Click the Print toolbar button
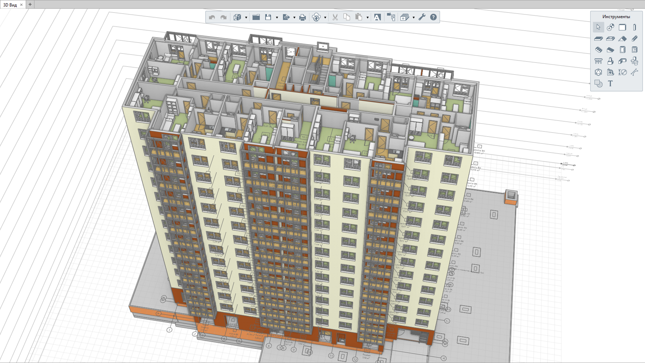 pos(302,17)
